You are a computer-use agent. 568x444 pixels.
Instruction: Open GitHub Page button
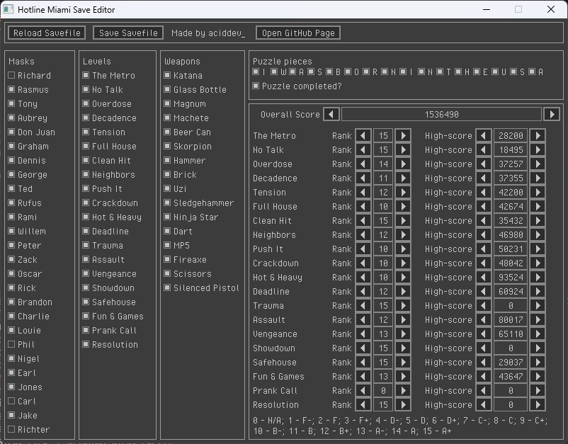click(x=298, y=33)
